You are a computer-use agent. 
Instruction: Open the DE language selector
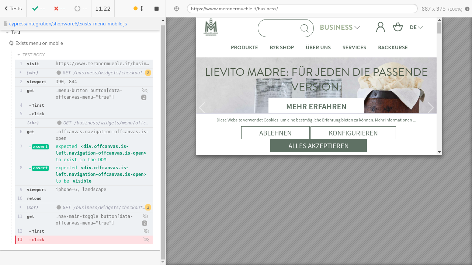pos(416,27)
